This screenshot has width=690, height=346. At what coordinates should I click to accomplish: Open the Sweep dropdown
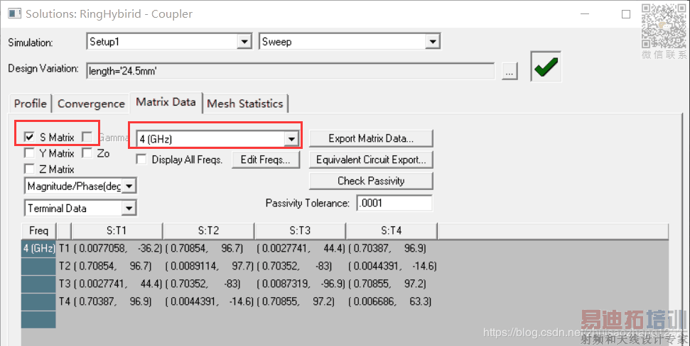433,42
